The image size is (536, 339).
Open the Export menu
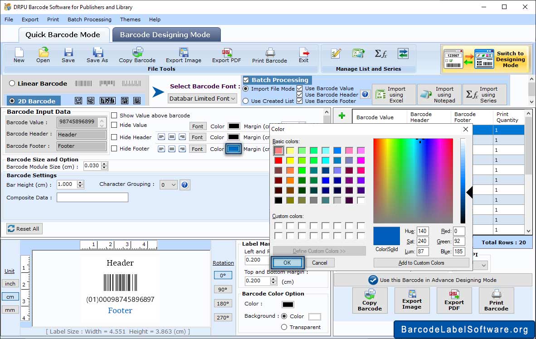[30, 19]
